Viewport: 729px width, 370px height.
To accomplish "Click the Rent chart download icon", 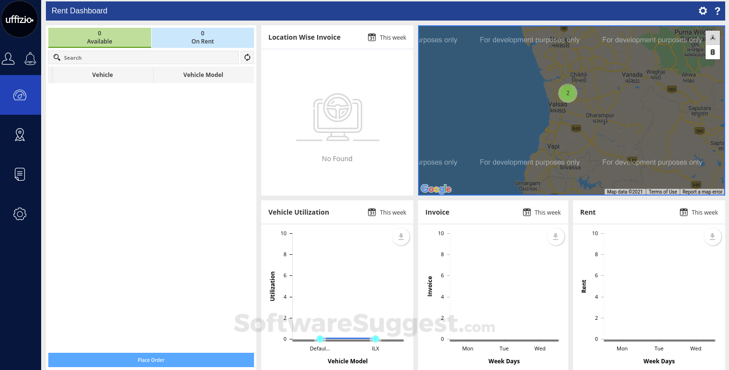I will click(x=712, y=236).
